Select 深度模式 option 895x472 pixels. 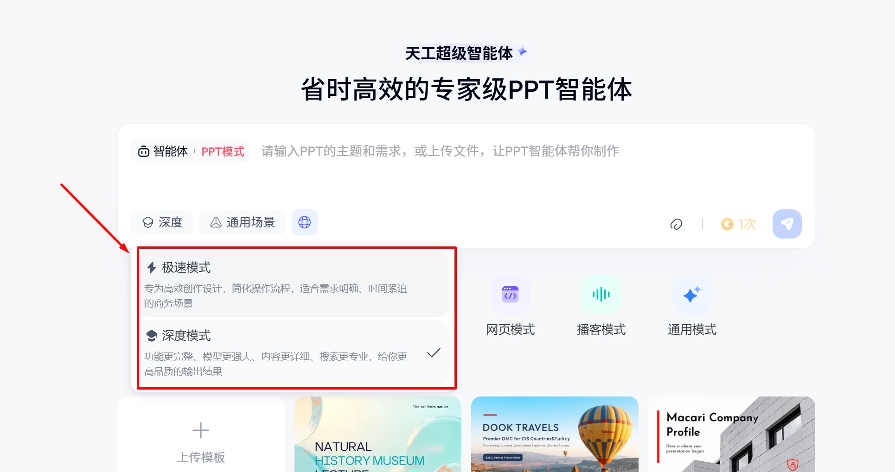[294, 352]
